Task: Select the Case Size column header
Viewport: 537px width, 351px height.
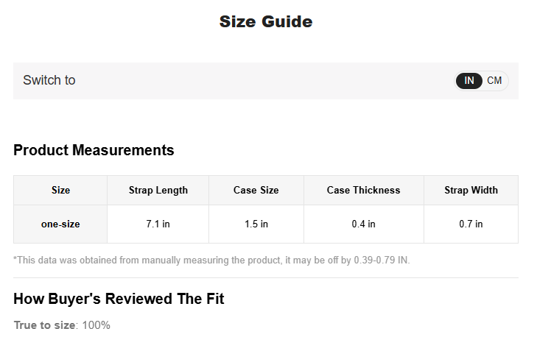Action: pos(256,190)
